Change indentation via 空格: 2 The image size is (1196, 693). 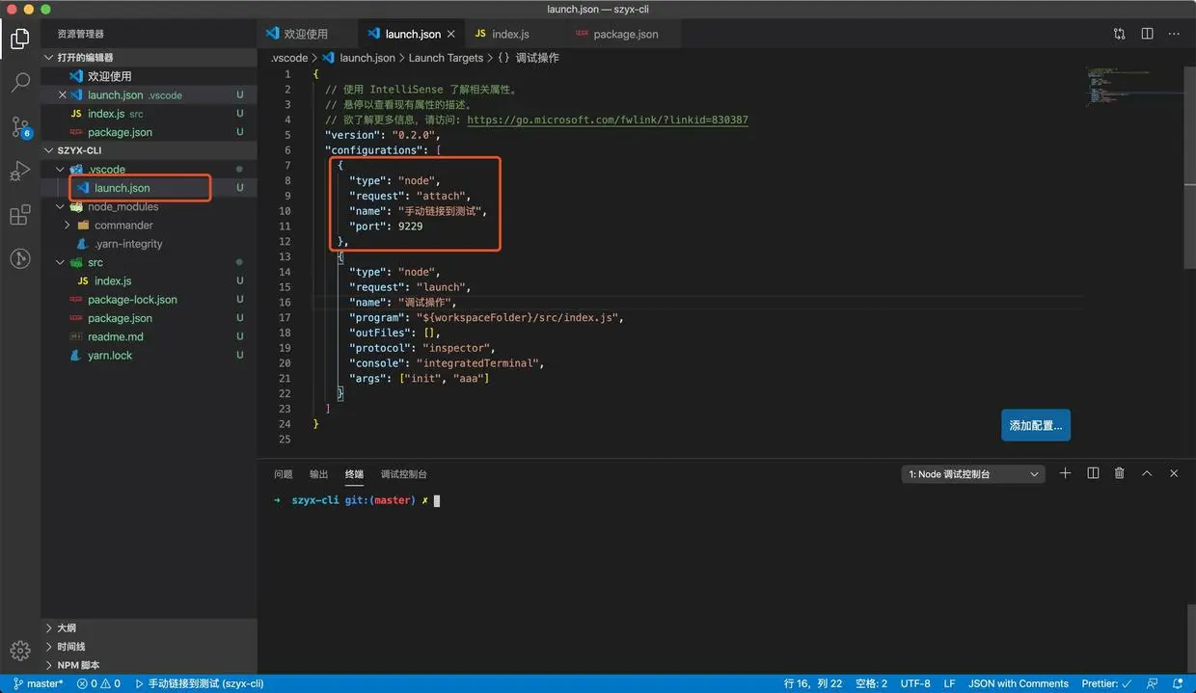tap(871, 683)
